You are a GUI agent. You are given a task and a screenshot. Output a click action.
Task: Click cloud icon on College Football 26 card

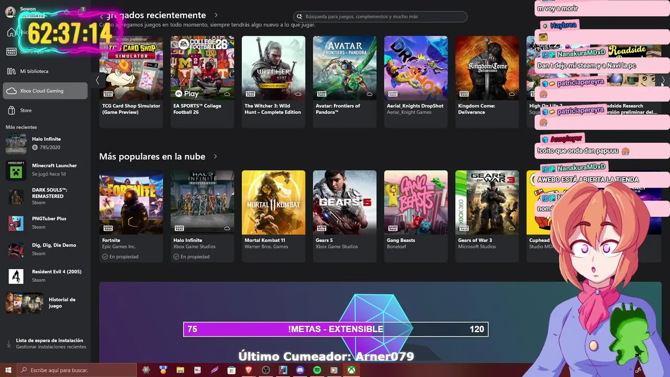pyautogui.click(x=227, y=94)
